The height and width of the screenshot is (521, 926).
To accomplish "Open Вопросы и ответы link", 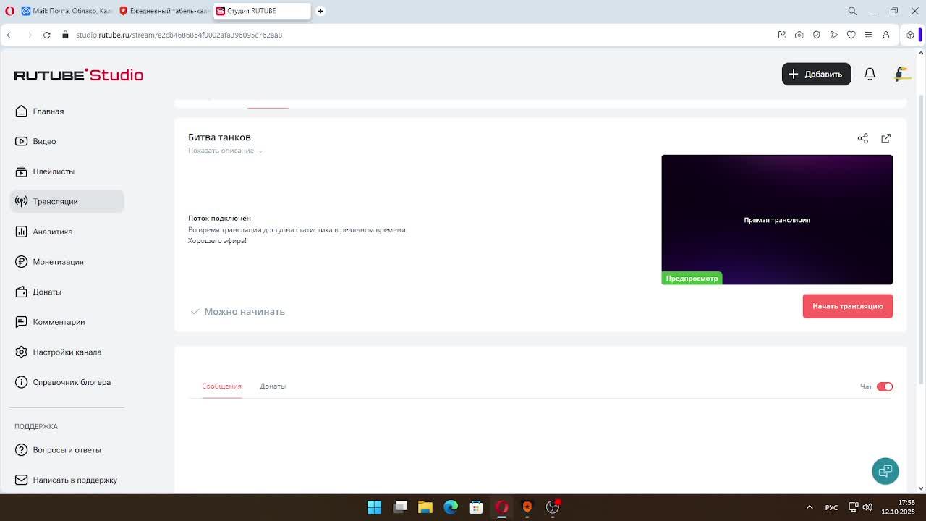I will [x=67, y=450].
